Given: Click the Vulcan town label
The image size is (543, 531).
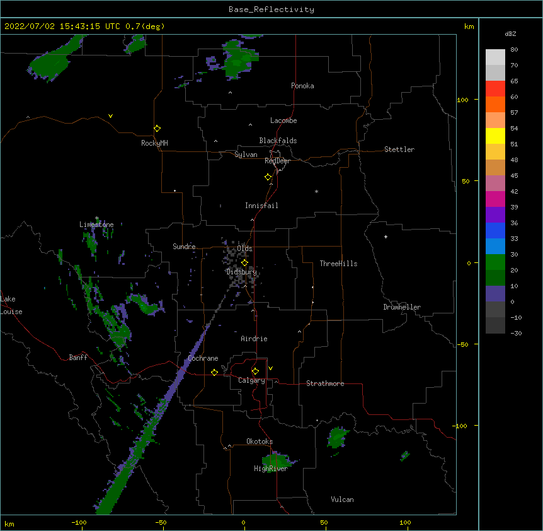Looking at the screenshot, I should (x=342, y=499).
